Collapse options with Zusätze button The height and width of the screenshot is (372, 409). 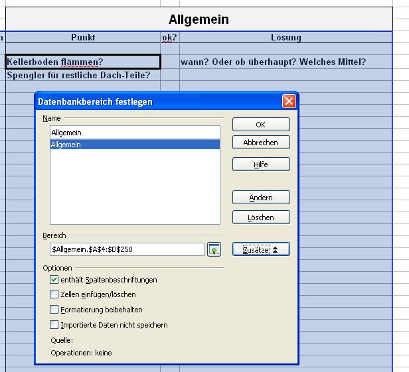pyautogui.click(x=261, y=249)
